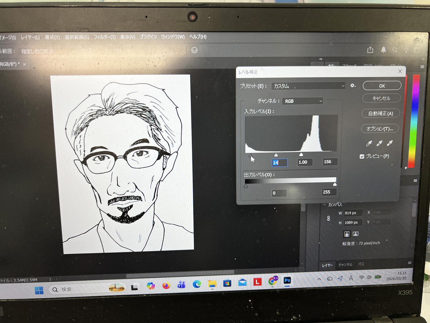The image size is (430, 323).
Task: Open the Share icon in options bar
Action: [370, 50]
